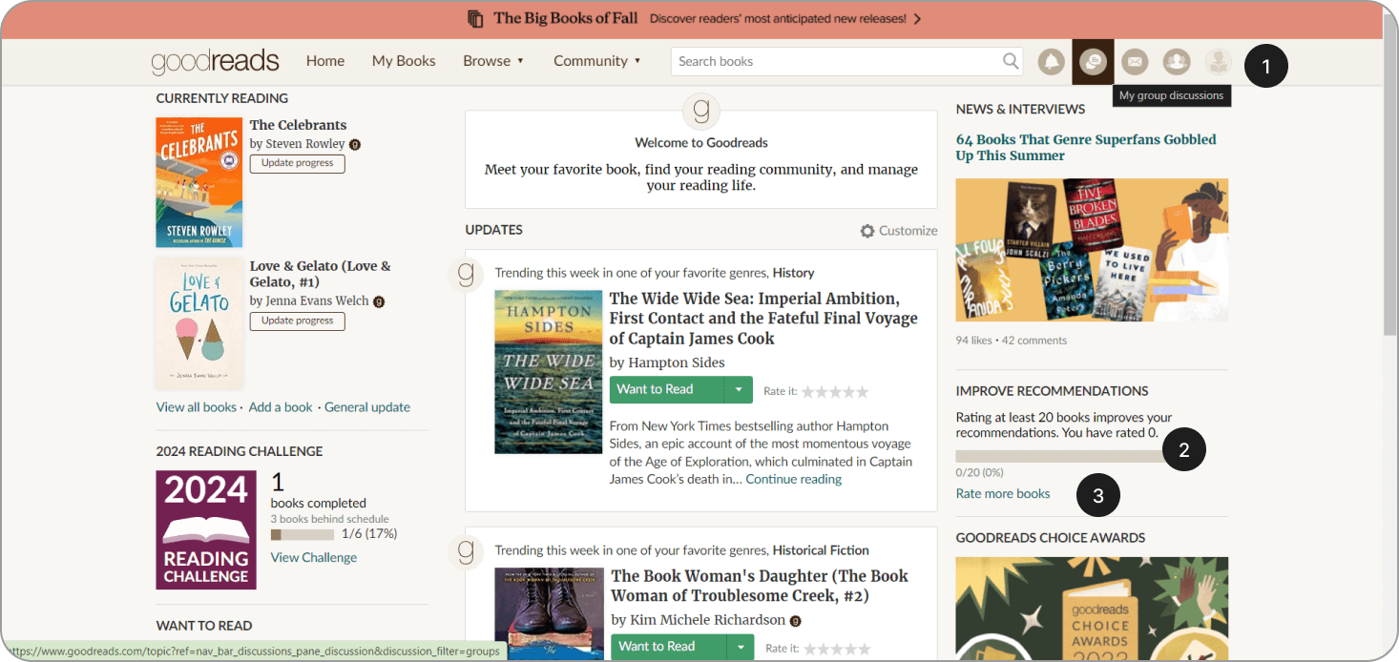
Task: Click Rate more books link
Action: click(1003, 494)
